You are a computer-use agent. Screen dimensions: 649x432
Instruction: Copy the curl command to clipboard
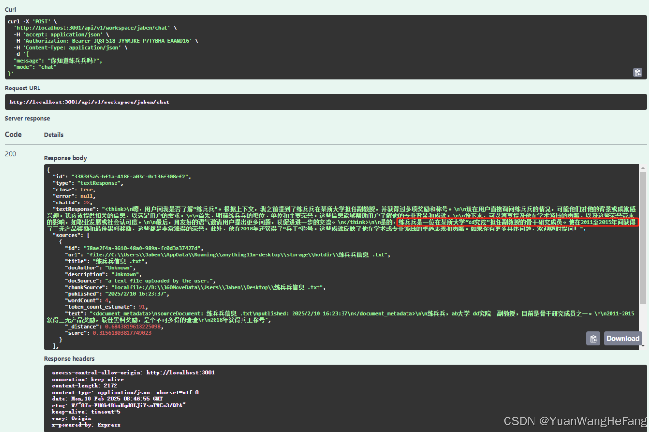point(637,73)
